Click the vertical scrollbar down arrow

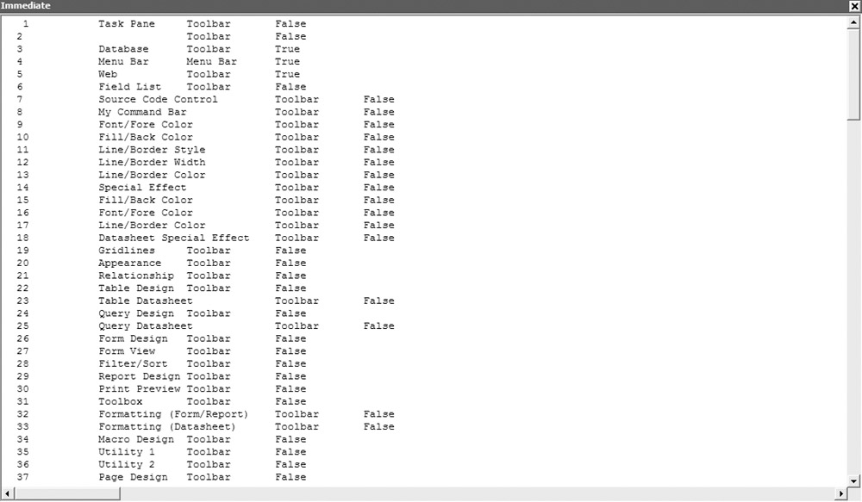tap(854, 480)
